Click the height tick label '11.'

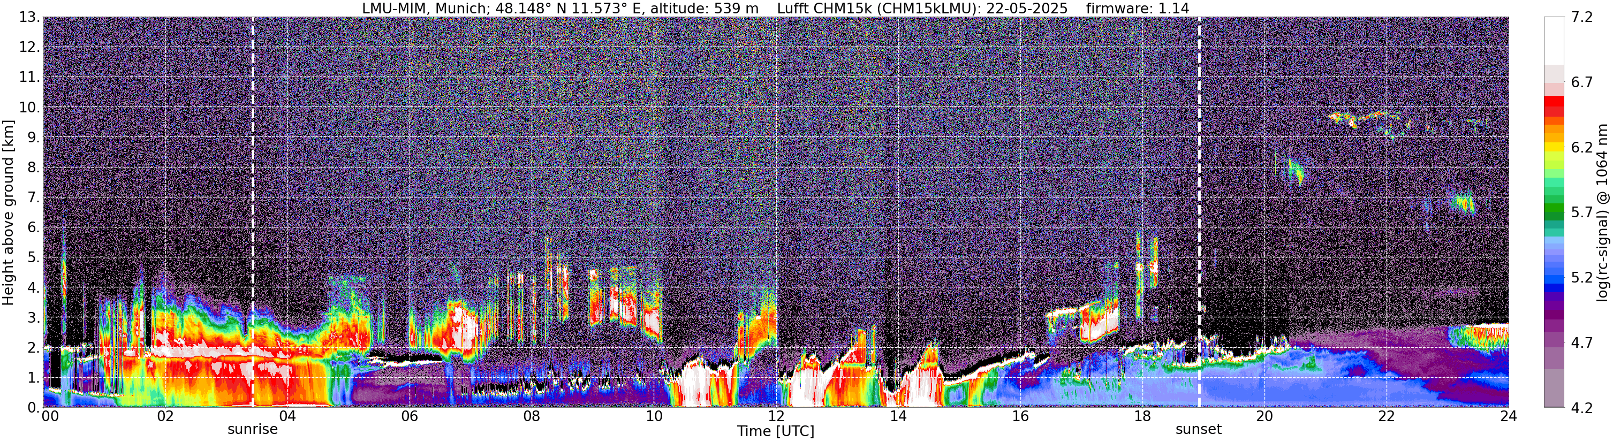(29, 78)
